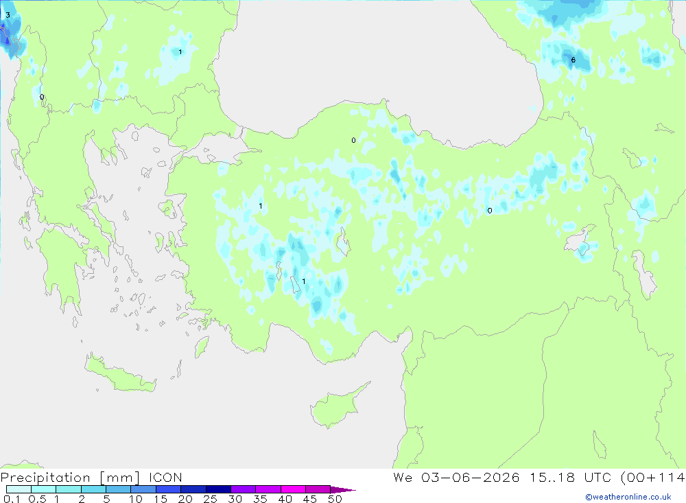Open the weatheronline.co.uk copyright link
Screen dimensions: 686x503
628,497
